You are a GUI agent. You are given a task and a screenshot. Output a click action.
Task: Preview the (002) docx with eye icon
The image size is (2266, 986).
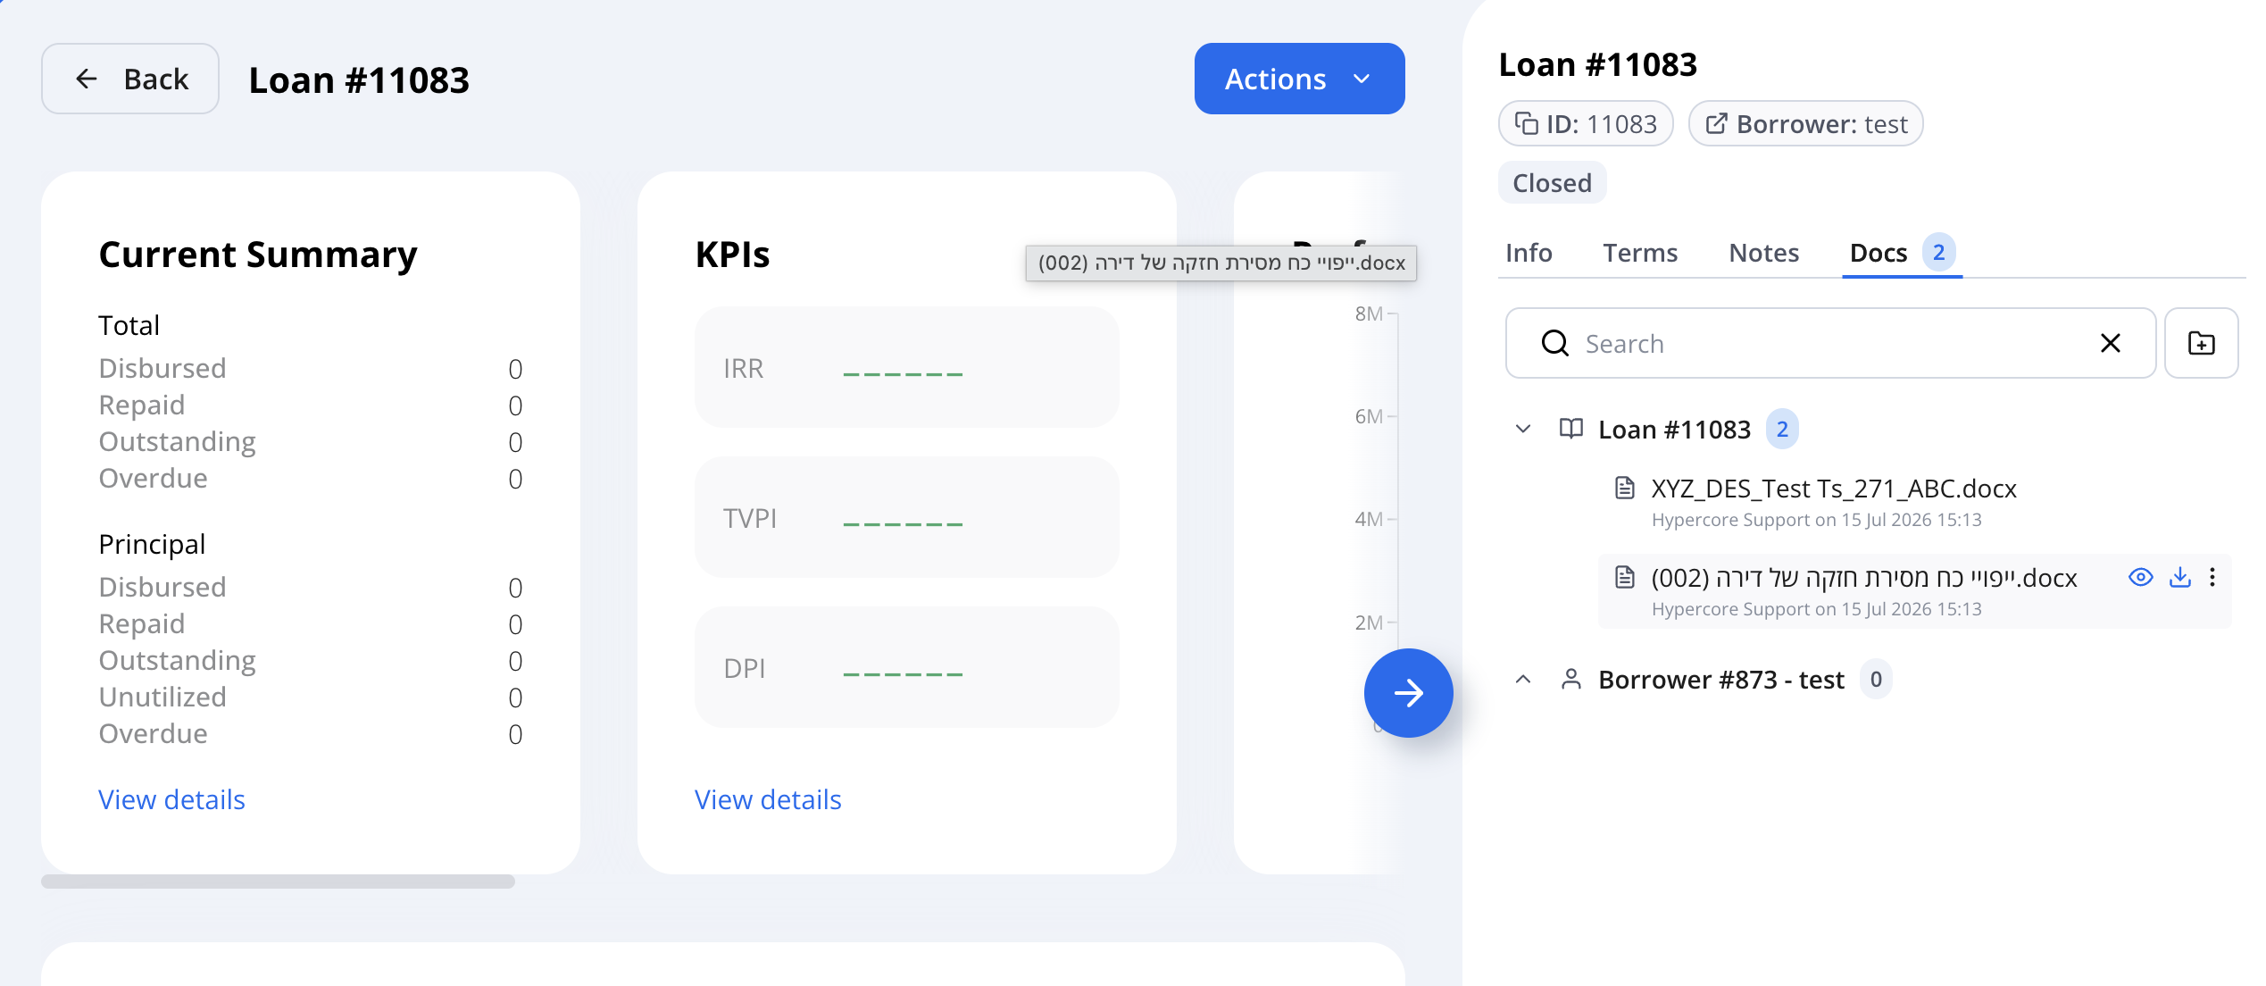2140,577
